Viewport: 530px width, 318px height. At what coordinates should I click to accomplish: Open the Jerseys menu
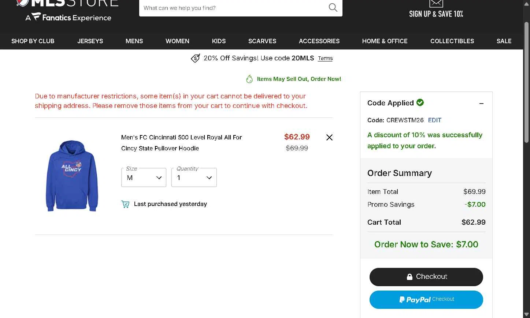tap(90, 41)
